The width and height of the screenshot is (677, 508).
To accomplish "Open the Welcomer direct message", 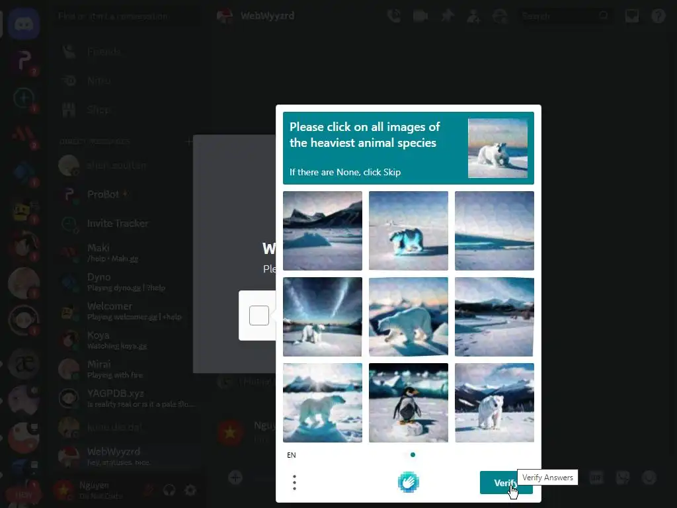I will click(126, 311).
